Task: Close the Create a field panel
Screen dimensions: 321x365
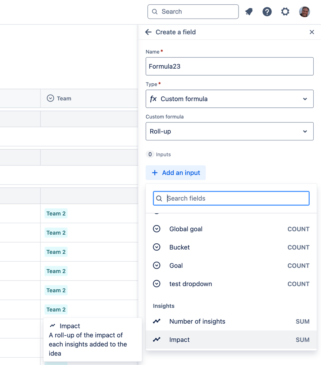Action: tap(312, 32)
